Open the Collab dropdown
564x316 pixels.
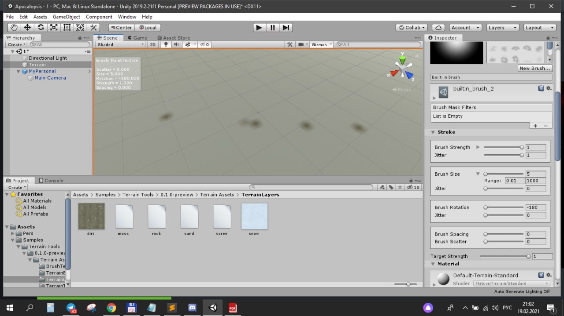412,27
